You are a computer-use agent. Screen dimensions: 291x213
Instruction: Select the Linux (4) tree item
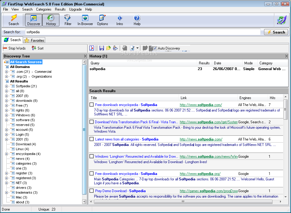pyautogui.click(x=22, y=149)
